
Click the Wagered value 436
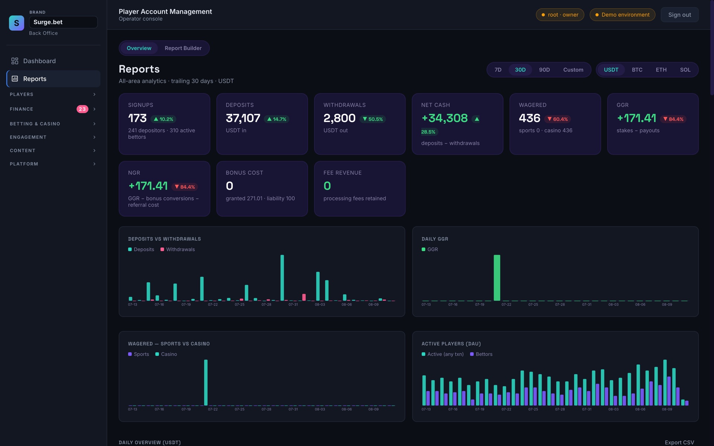529,118
